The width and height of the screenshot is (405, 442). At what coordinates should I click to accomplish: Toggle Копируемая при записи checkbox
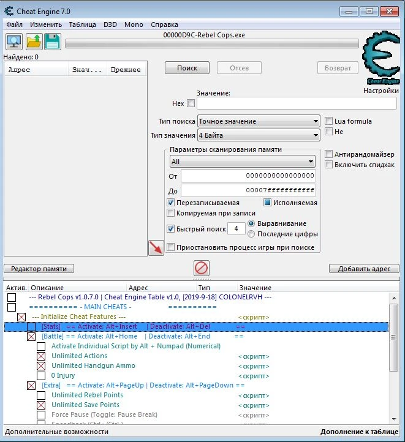pos(170,213)
